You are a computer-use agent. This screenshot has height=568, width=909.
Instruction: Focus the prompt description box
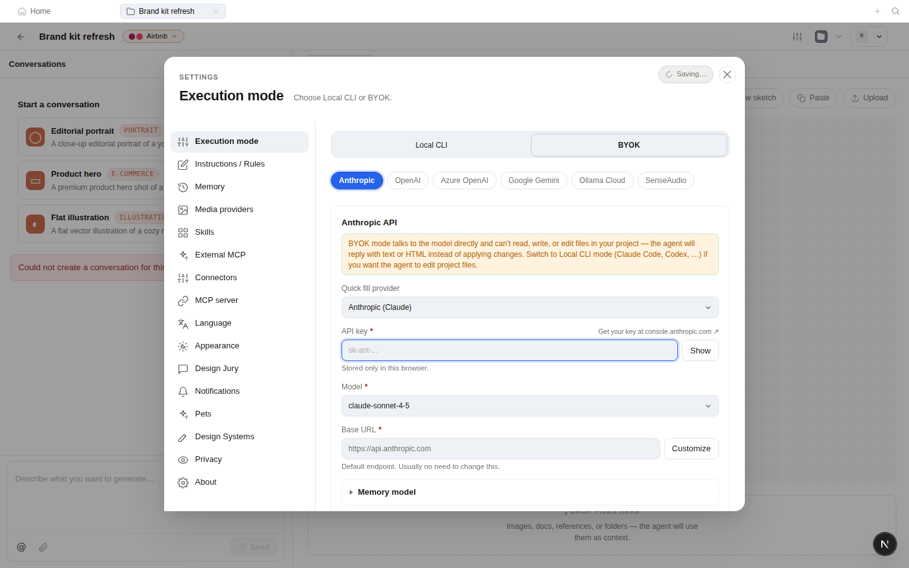145,497
